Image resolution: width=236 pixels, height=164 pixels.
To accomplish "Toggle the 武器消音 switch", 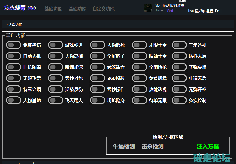I will click(97, 67).
